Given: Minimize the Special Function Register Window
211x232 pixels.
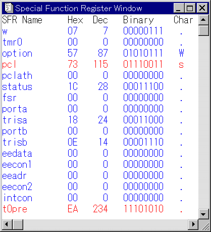Looking at the screenshot, I should (179, 8).
